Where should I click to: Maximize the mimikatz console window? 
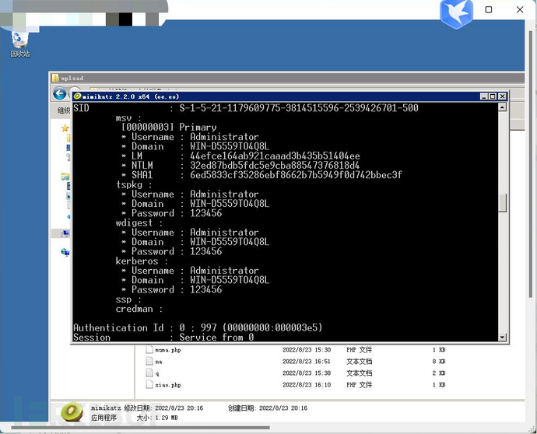point(493,96)
